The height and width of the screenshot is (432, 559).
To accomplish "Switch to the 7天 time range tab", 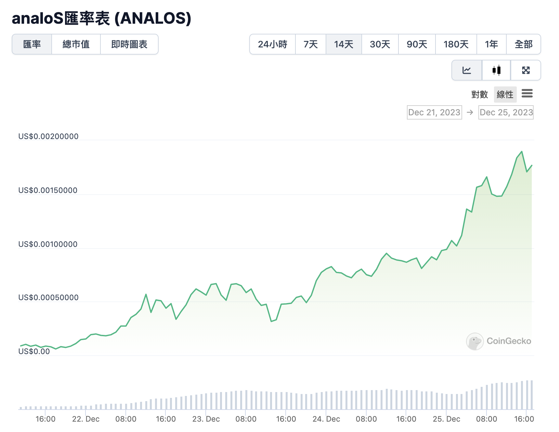I will click(x=310, y=44).
